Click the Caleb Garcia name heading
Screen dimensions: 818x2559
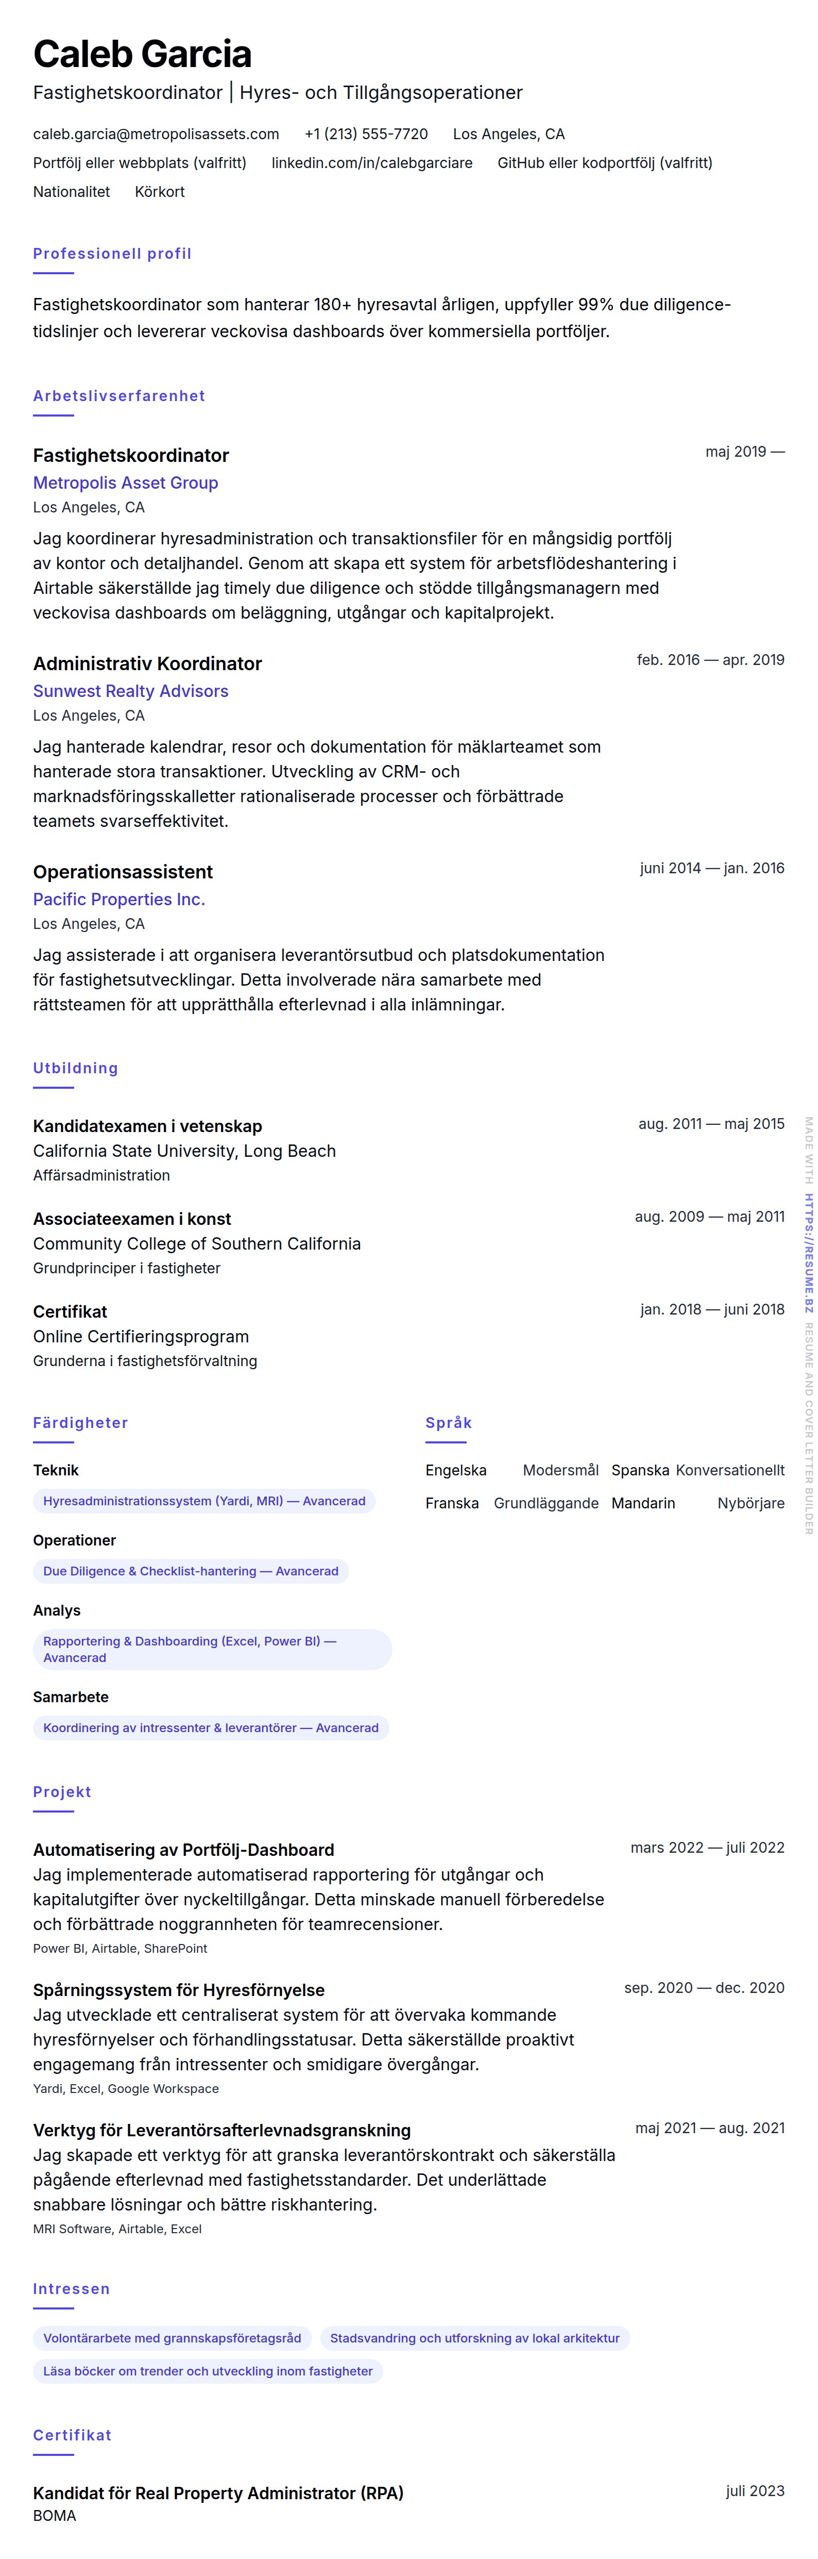point(142,54)
